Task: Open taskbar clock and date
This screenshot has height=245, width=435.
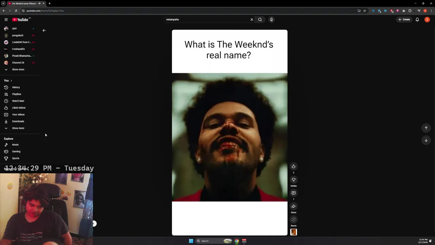Action: (x=423, y=241)
